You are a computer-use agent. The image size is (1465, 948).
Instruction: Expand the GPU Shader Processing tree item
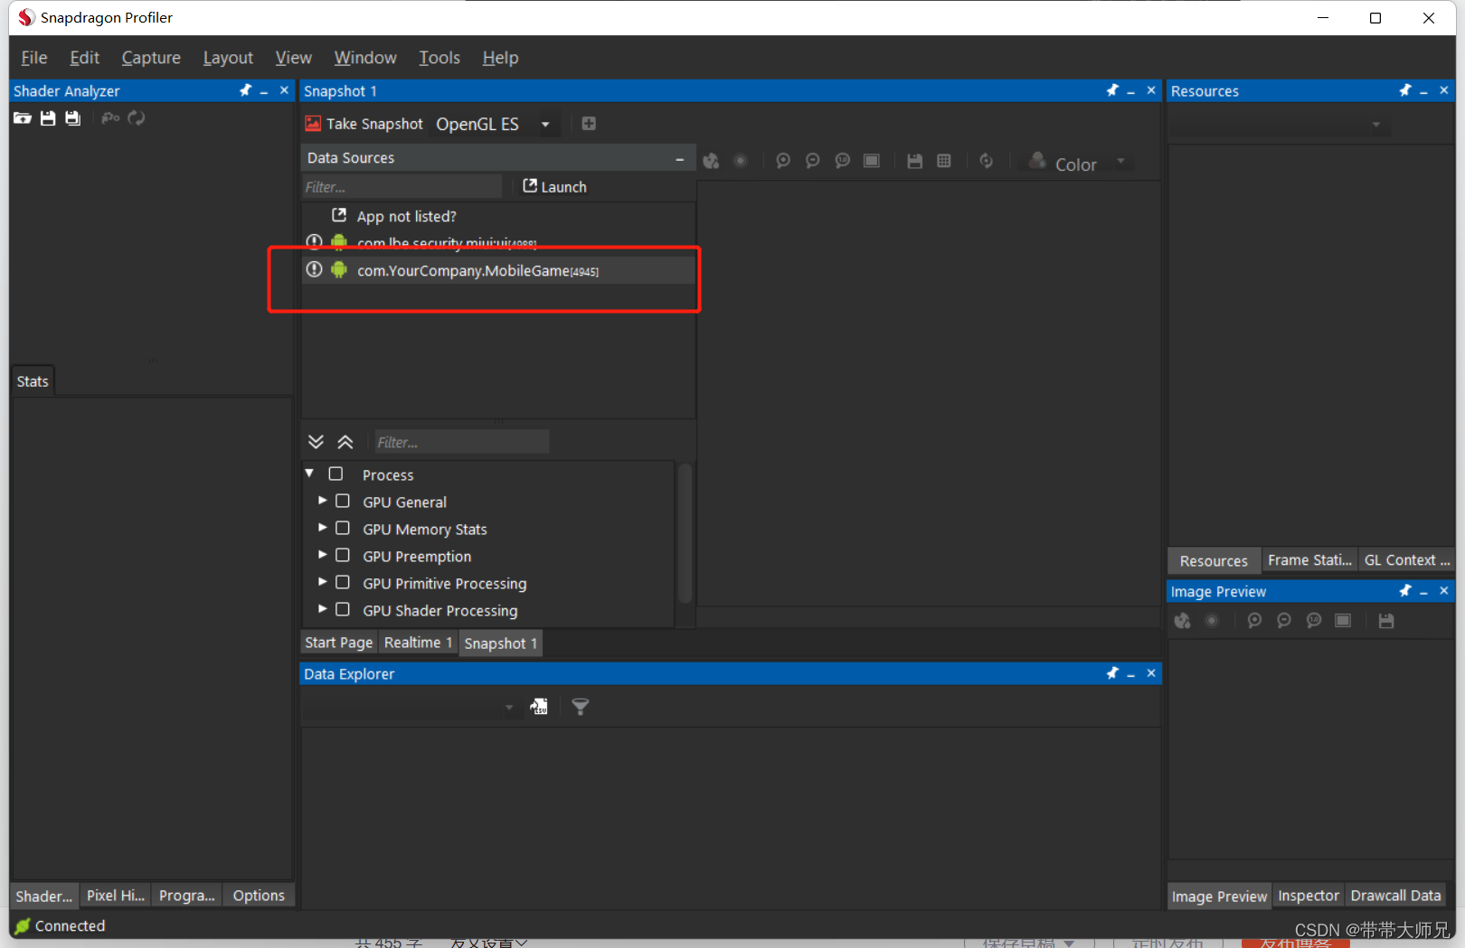point(323,609)
